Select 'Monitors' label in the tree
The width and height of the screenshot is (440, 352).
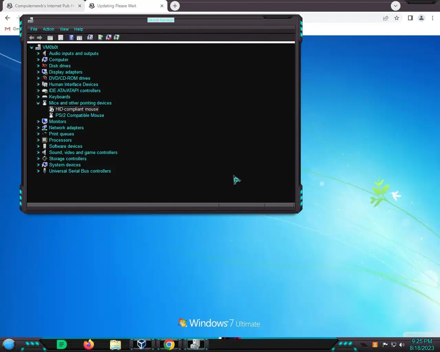click(58, 122)
